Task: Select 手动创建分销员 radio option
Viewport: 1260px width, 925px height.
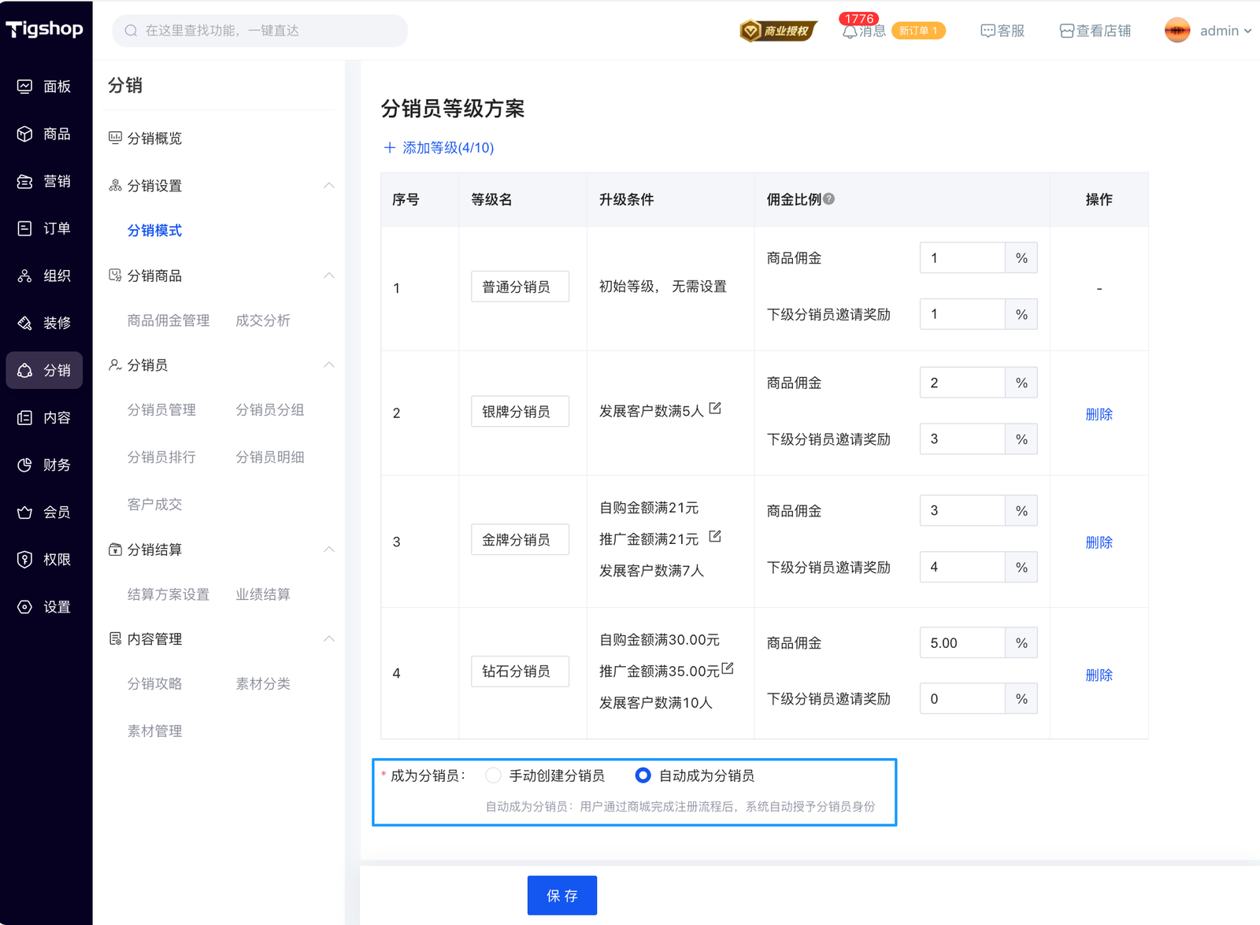Action: tap(494, 775)
